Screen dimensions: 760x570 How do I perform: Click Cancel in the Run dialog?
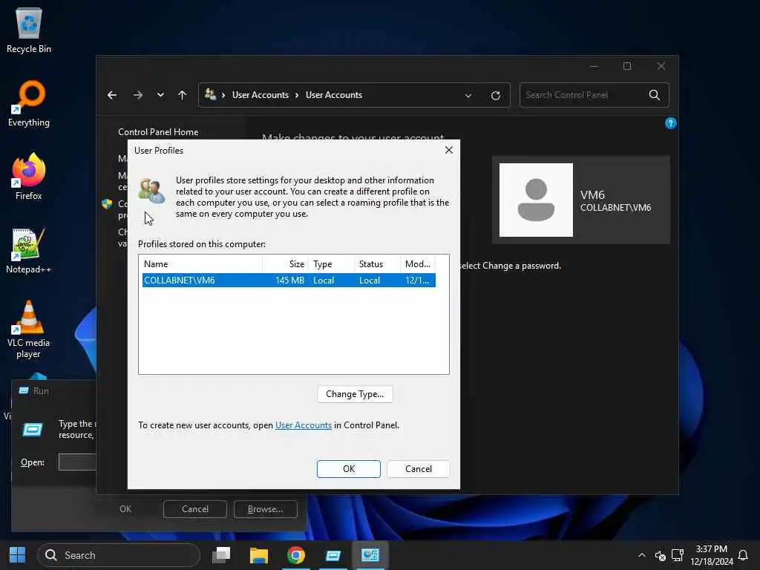195,509
